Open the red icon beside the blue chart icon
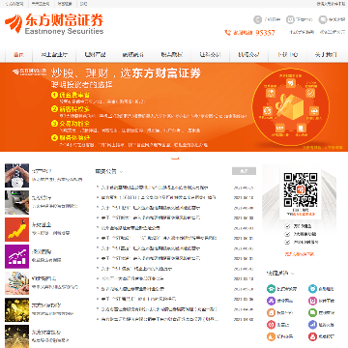Viewport: 348px width, 348px height. click(x=271, y=325)
